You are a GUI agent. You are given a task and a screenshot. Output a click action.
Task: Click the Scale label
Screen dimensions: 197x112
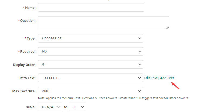click(x=31, y=107)
